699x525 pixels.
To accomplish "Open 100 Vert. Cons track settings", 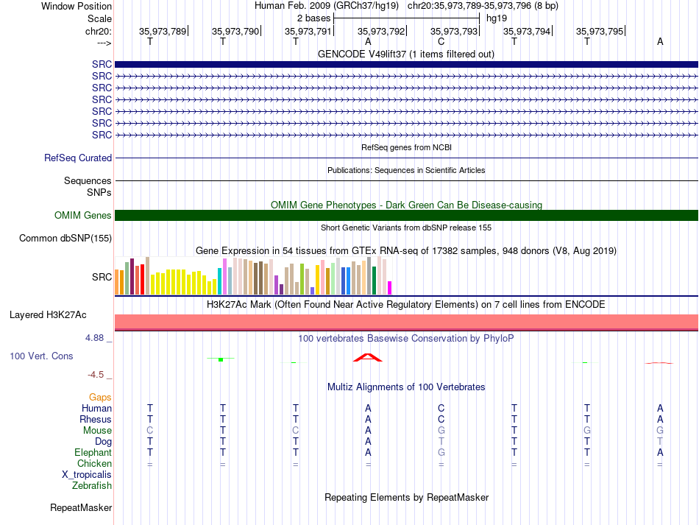I will (x=41, y=356).
